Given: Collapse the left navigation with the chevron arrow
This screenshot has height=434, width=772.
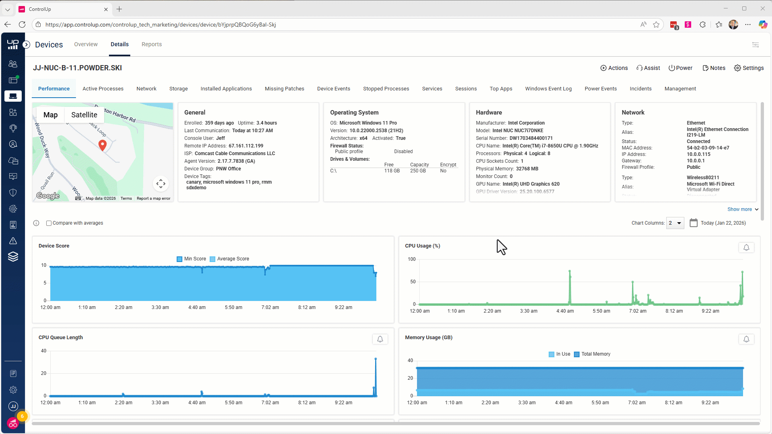Looking at the screenshot, I should coord(27,45).
